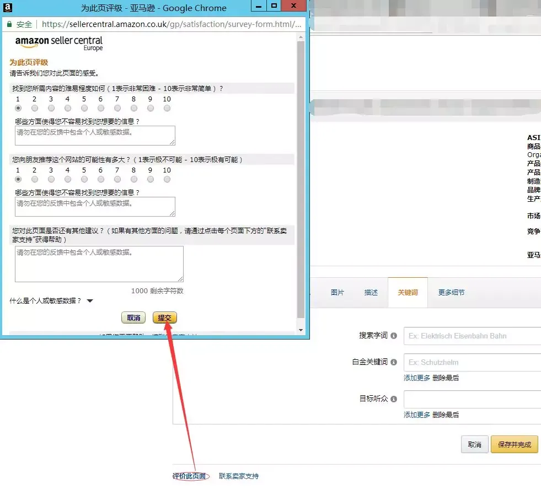This screenshot has width=541, height=495.
Task: Click the 搜索字词 input field
Action: [472, 336]
